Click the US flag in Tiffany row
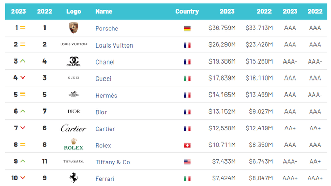The height and width of the screenshot is (186, 331). 187,162
